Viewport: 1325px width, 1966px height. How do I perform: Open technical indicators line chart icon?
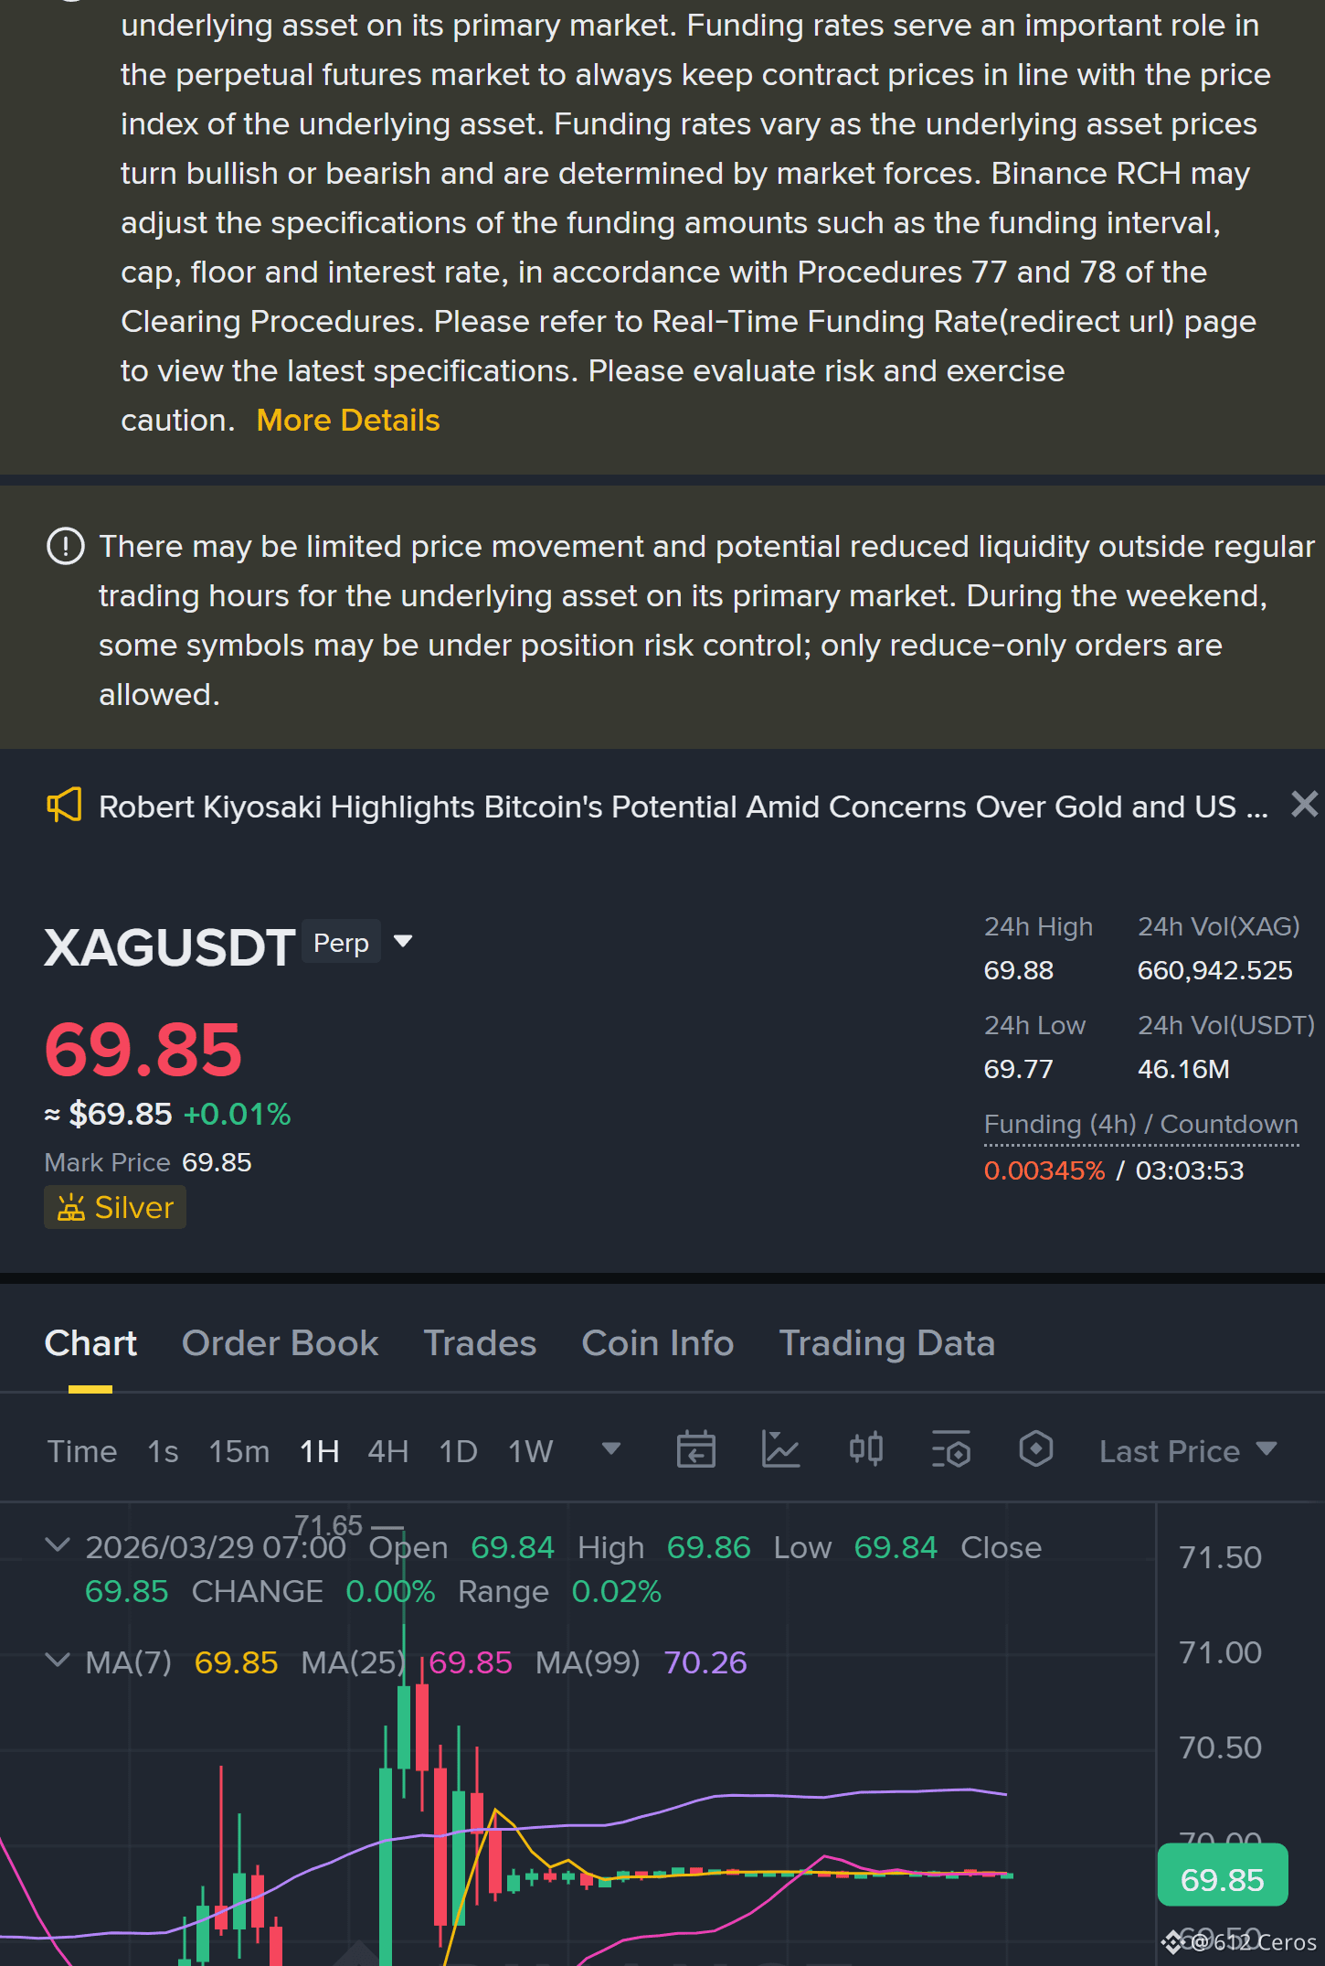(780, 1449)
